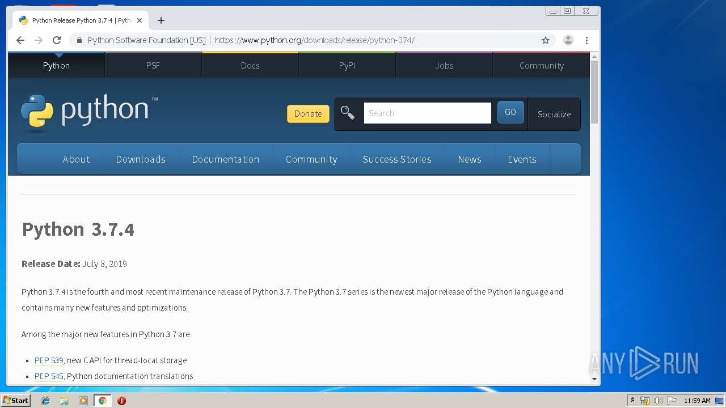Viewport: 726px width, 408px height.
Task: Click the volume speaker tray icon
Action: (x=658, y=401)
